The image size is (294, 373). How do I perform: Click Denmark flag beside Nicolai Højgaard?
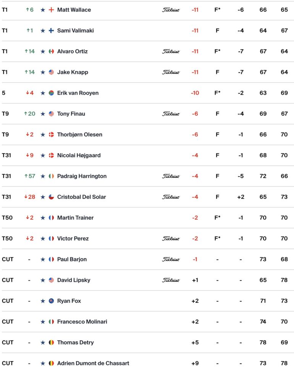pos(51,155)
